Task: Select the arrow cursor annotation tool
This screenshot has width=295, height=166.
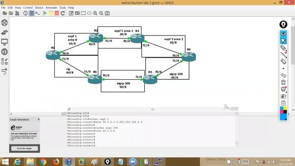Action: (283, 41)
